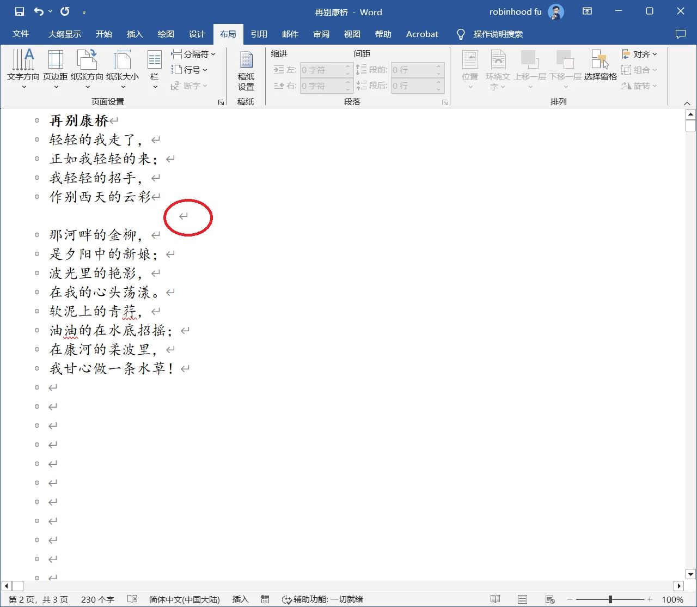Screen dimensions: 697x607
Task: Click 稿纸设置 manuscript paper icon
Action: (x=246, y=71)
